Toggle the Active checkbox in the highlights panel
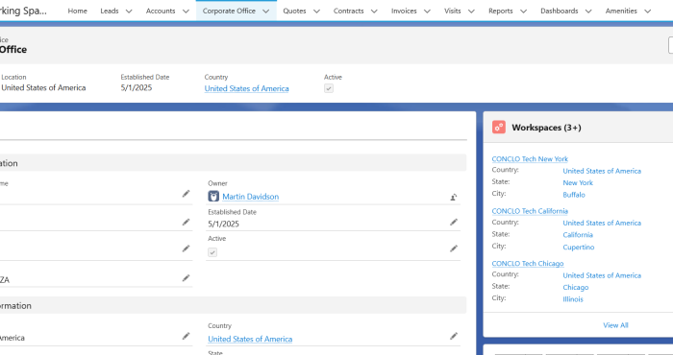Screen dimensions: 673x355 [x=329, y=88]
